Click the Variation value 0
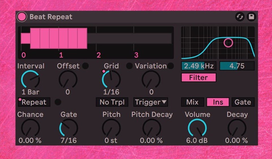This screenshot has width=272, height=159. [151, 92]
